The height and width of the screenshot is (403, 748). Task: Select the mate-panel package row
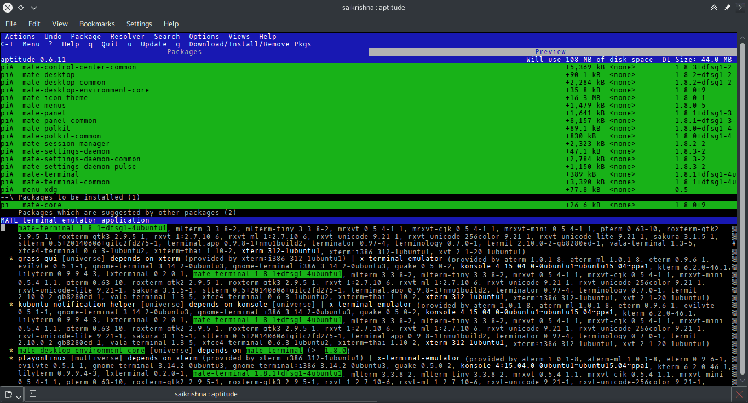tap(369, 113)
